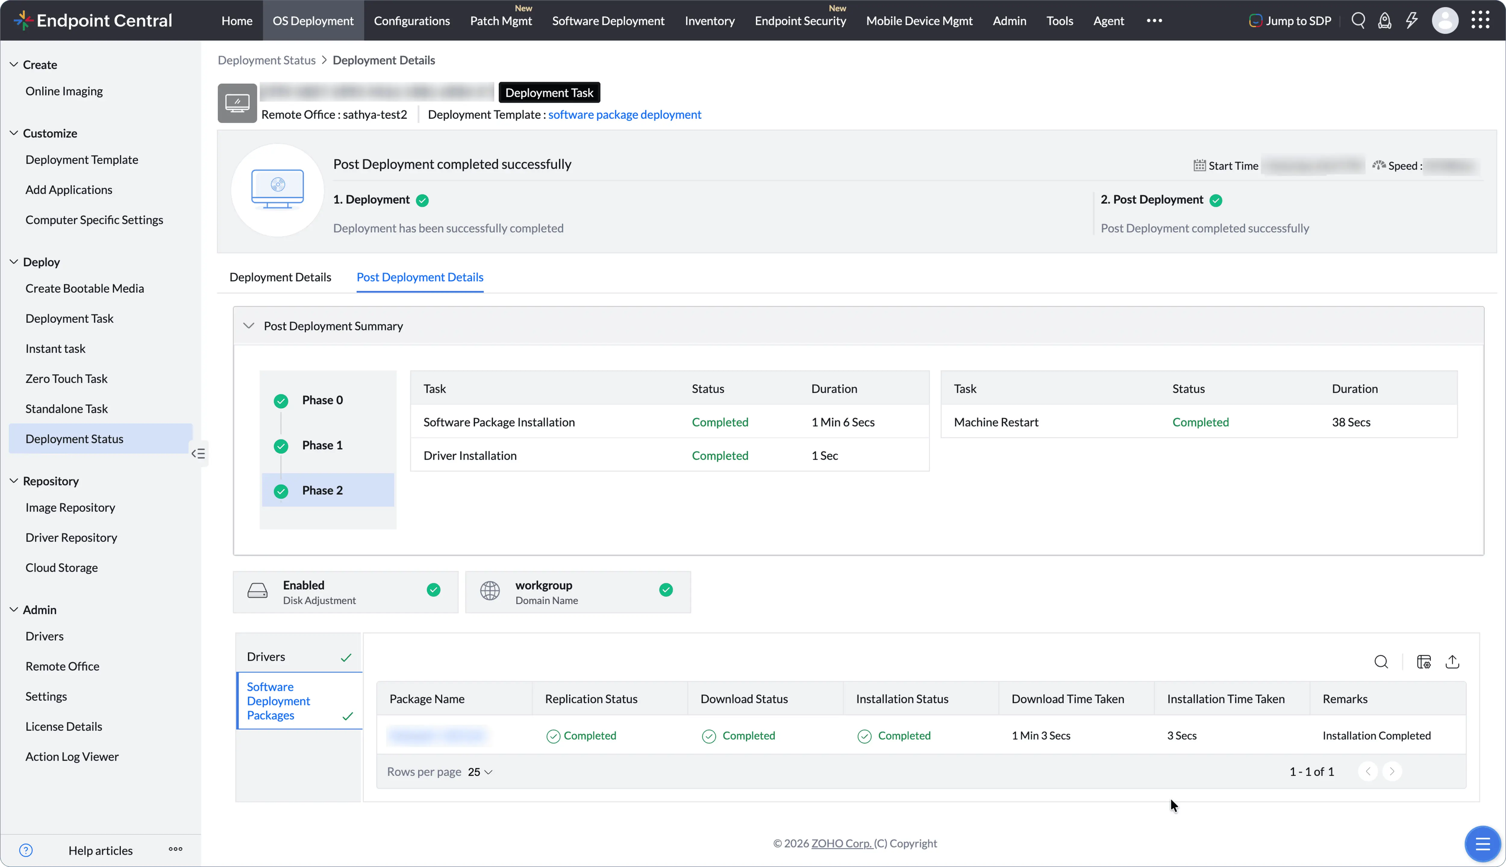The image size is (1506, 867).
Task: Collapse the Customize sidebar section
Action: (x=14, y=133)
